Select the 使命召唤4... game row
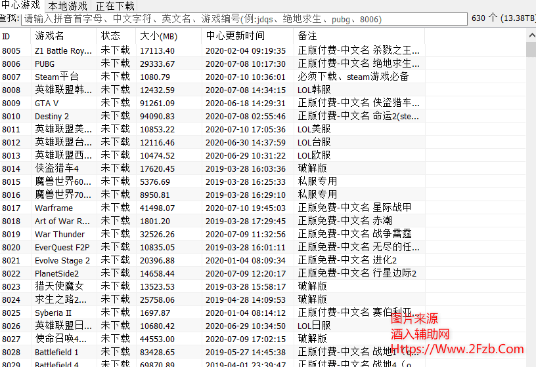This screenshot has height=367, width=536. 212,339
